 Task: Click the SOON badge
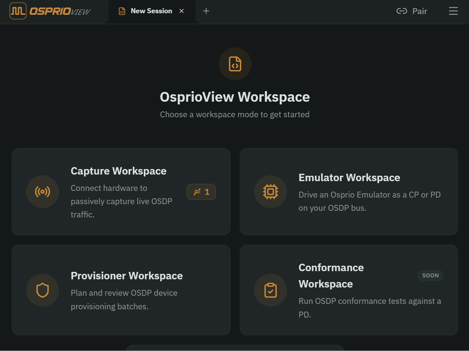coord(430,275)
